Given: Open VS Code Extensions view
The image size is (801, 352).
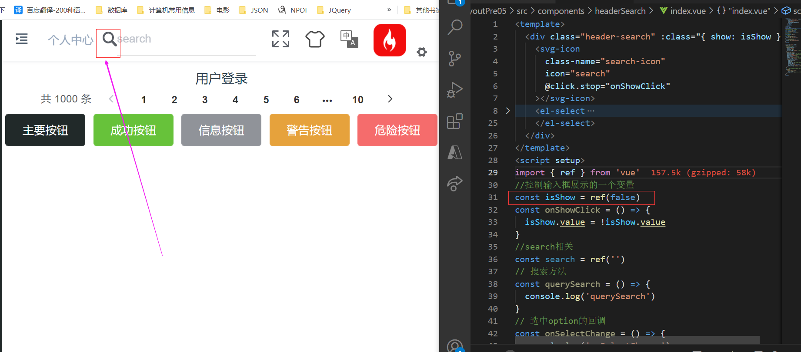Looking at the screenshot, I should (x=455, y=121).
